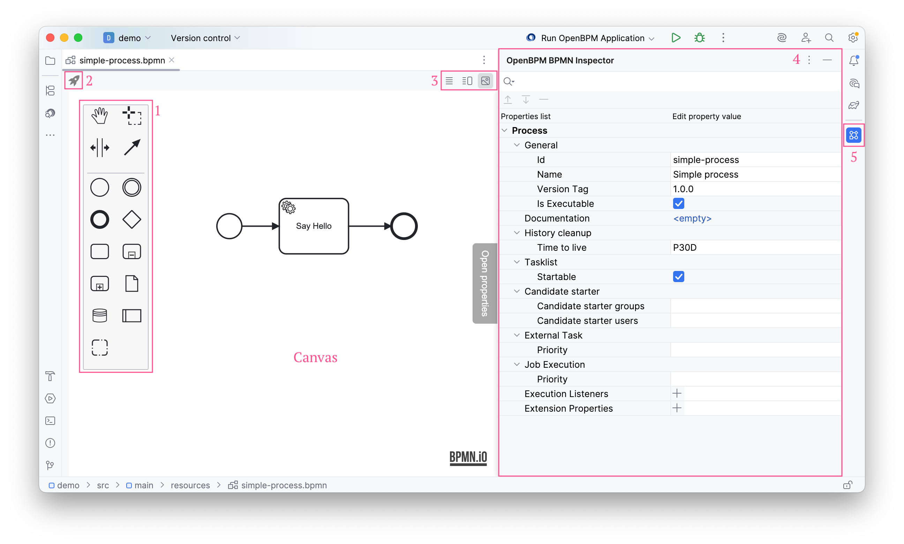Add an Execution Listener
The width and height of the screenshot is (904, 544).
coord(677,394)
